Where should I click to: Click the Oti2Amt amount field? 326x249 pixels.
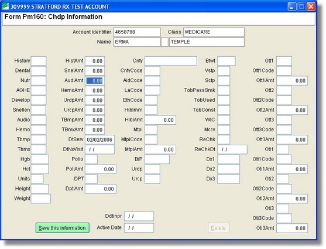pyautogui.click(x=292, y=199)
